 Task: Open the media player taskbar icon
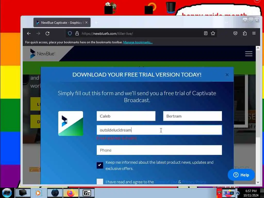(x=38, y=193)
